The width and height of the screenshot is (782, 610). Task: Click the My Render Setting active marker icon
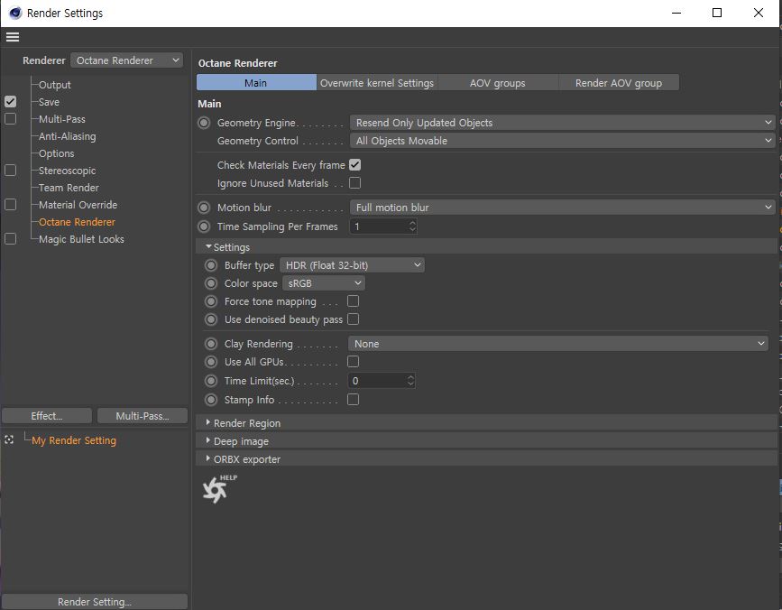(x=9, y=440)
